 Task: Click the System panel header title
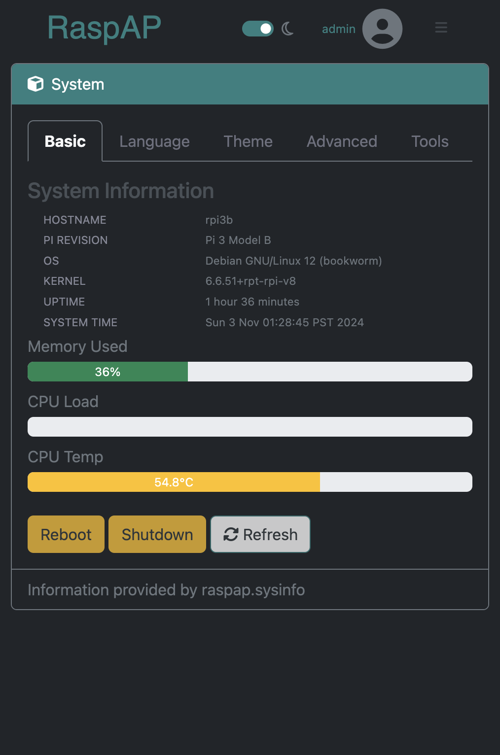(x=77, y=84)
